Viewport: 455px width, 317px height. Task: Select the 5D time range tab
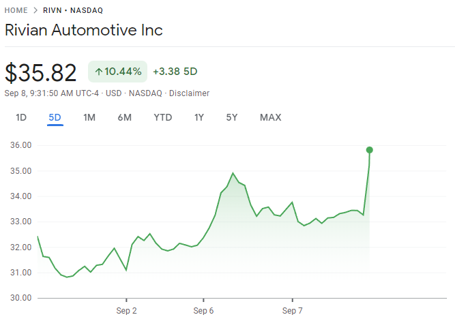[55, 117]
